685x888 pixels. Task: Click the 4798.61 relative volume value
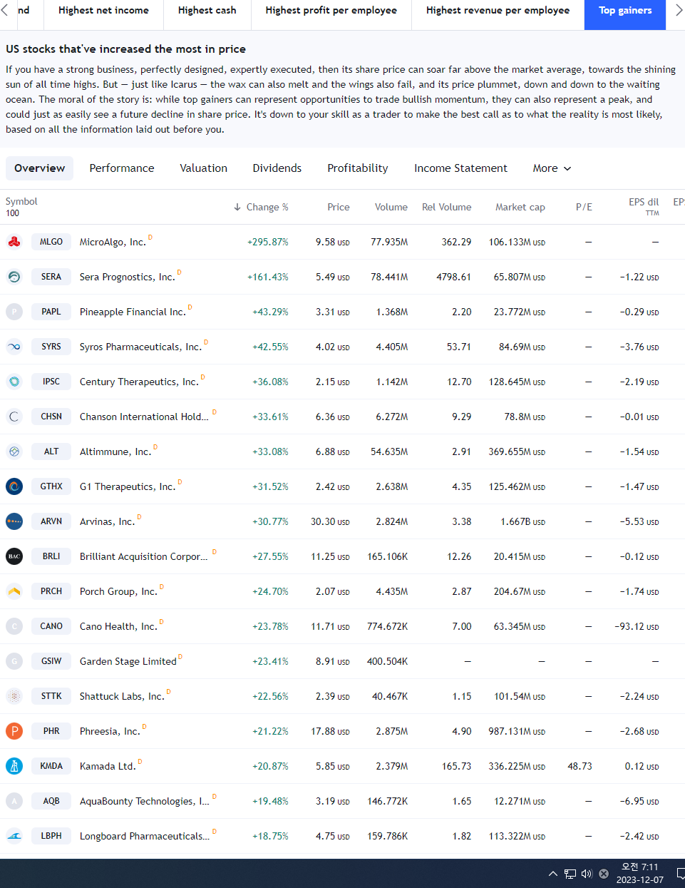(454, 277)
